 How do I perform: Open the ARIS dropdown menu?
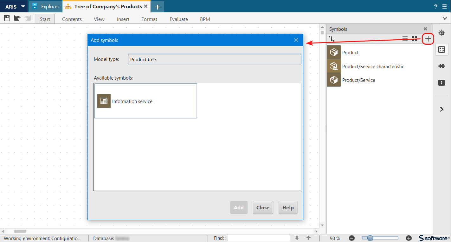click(x=15, y=6)
